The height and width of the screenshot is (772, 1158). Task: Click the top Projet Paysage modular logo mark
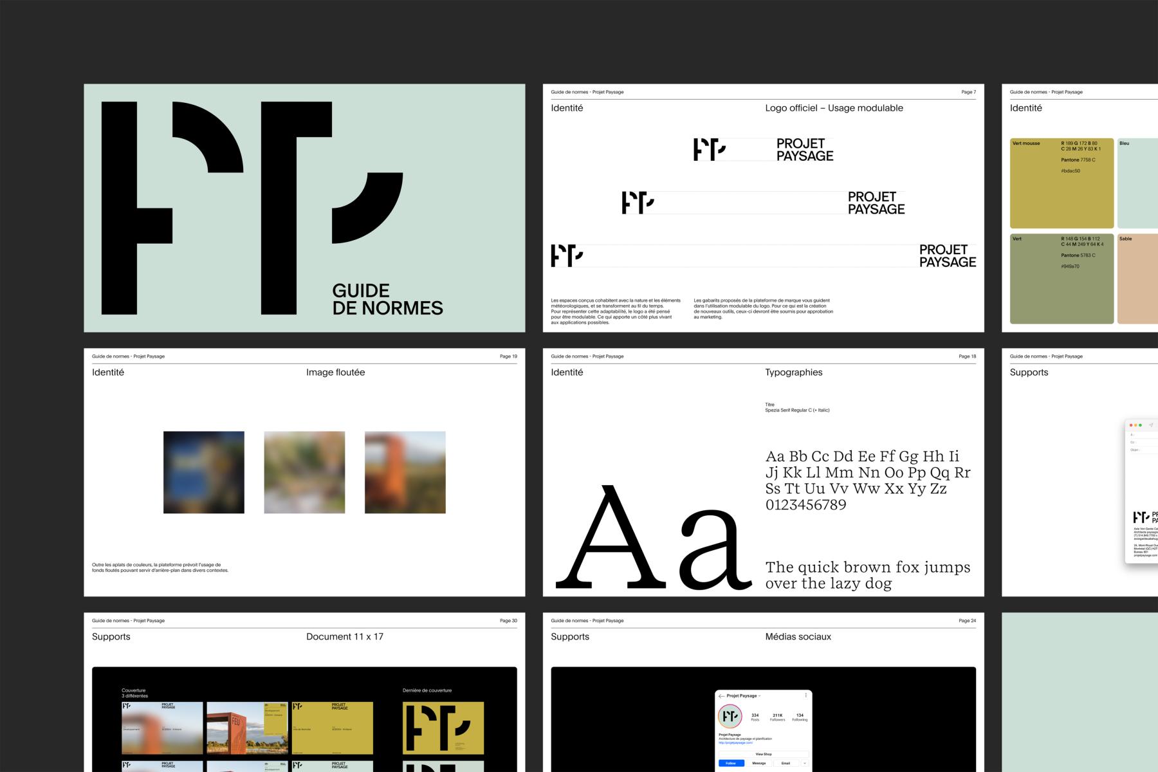pyautogui.click(x=710, y=149)
